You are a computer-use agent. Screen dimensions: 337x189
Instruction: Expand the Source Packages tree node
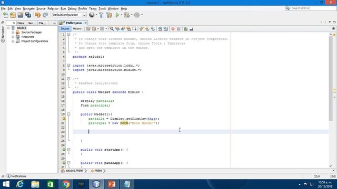(13, 33)
